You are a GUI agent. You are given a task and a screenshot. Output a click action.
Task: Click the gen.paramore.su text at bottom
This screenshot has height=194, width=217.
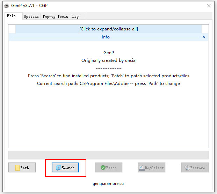pyautogui.click(x=108, y=184)
